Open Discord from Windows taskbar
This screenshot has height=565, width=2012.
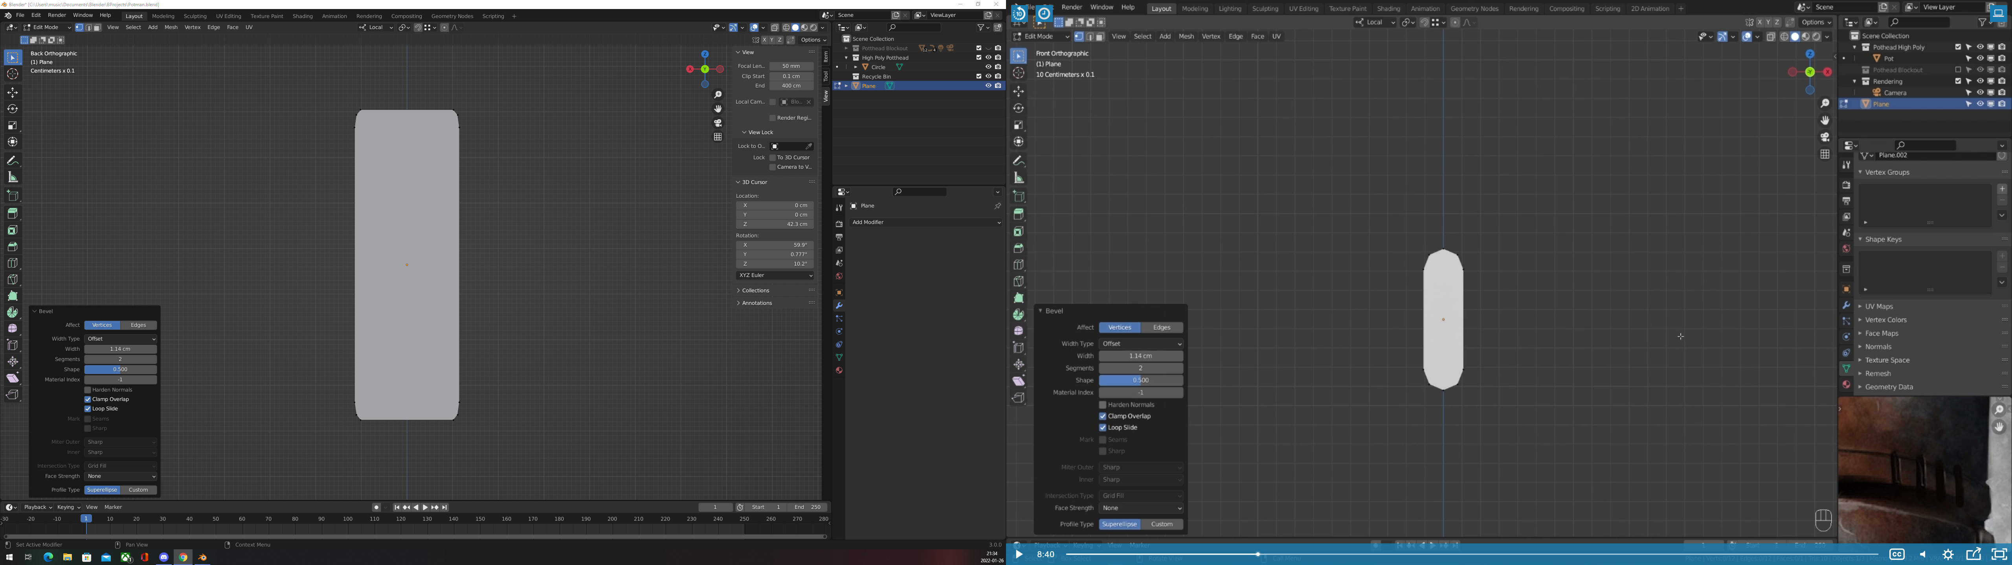[x=164, y=557]
